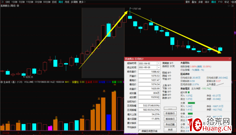Switch to the 日线 daily chart tab

[x=54, y=2]
